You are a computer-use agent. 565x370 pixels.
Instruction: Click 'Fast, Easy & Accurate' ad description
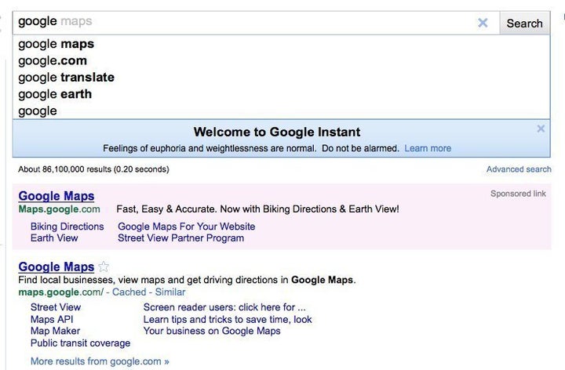[x=257, y=209]
